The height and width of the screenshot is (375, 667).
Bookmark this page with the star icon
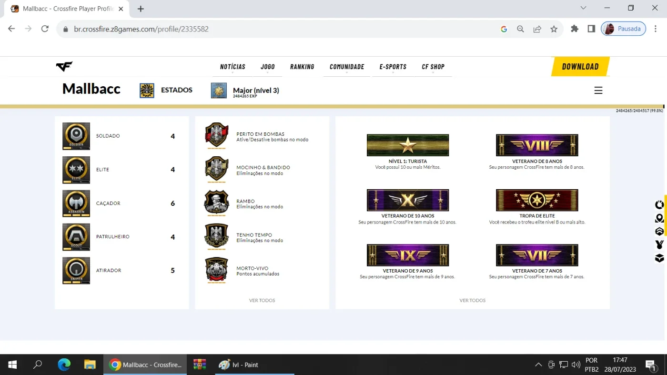pos(554,29)
